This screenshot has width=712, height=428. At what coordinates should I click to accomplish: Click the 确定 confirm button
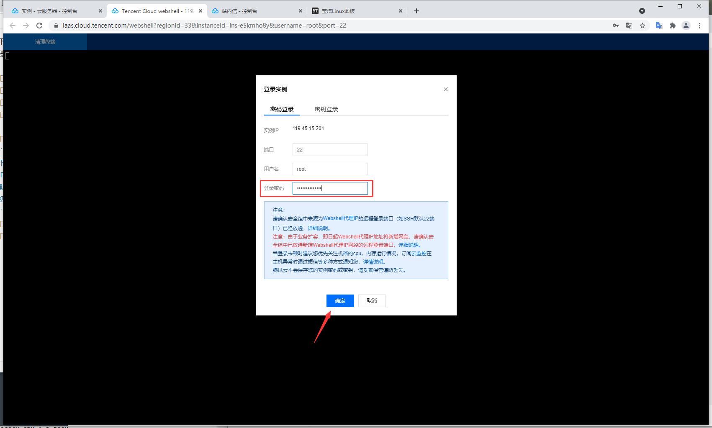pyautogui.click(x=340, y=300)
